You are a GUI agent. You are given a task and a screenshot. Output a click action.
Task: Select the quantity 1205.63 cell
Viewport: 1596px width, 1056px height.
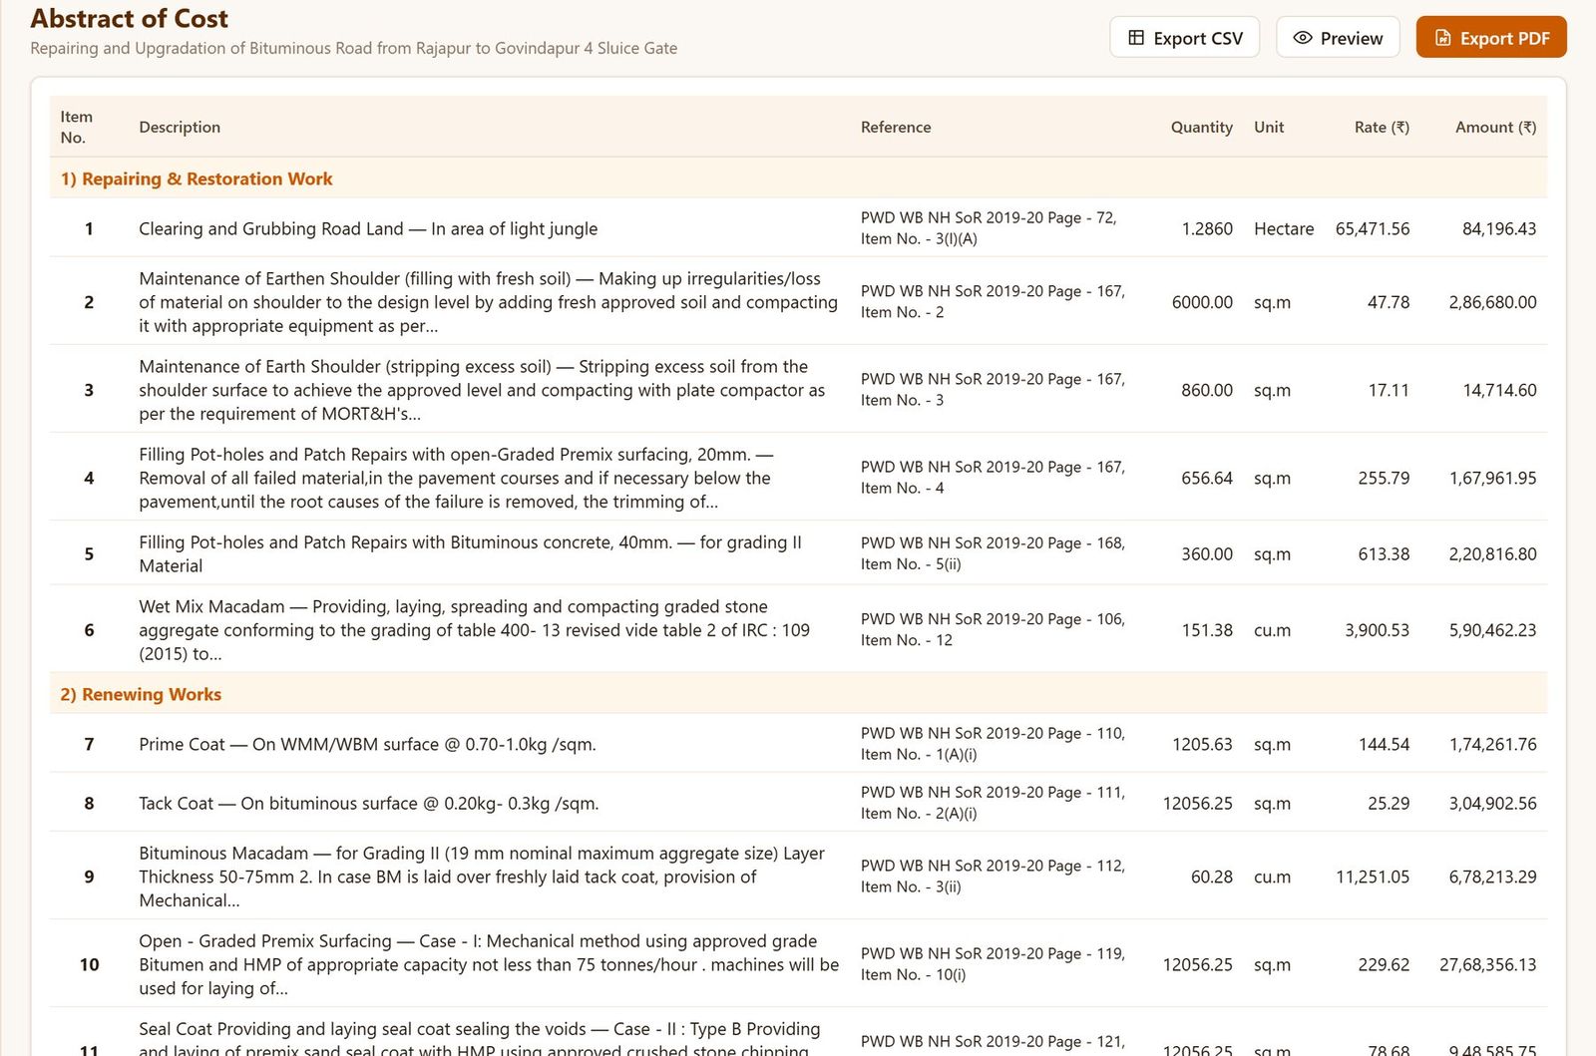pyautogui.click(x=1202, y=744)
